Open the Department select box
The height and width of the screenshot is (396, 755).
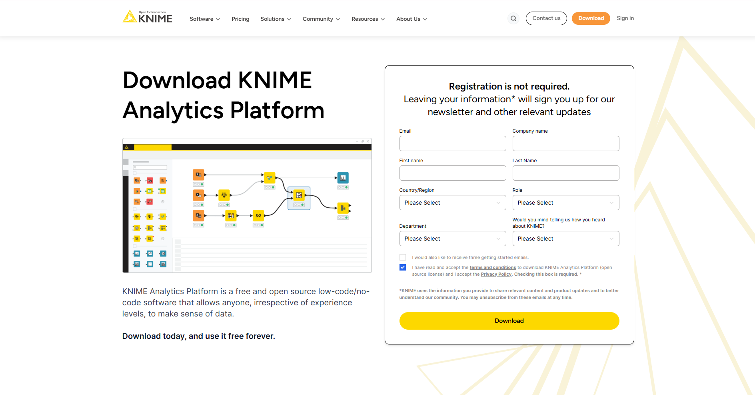[452, 239]
